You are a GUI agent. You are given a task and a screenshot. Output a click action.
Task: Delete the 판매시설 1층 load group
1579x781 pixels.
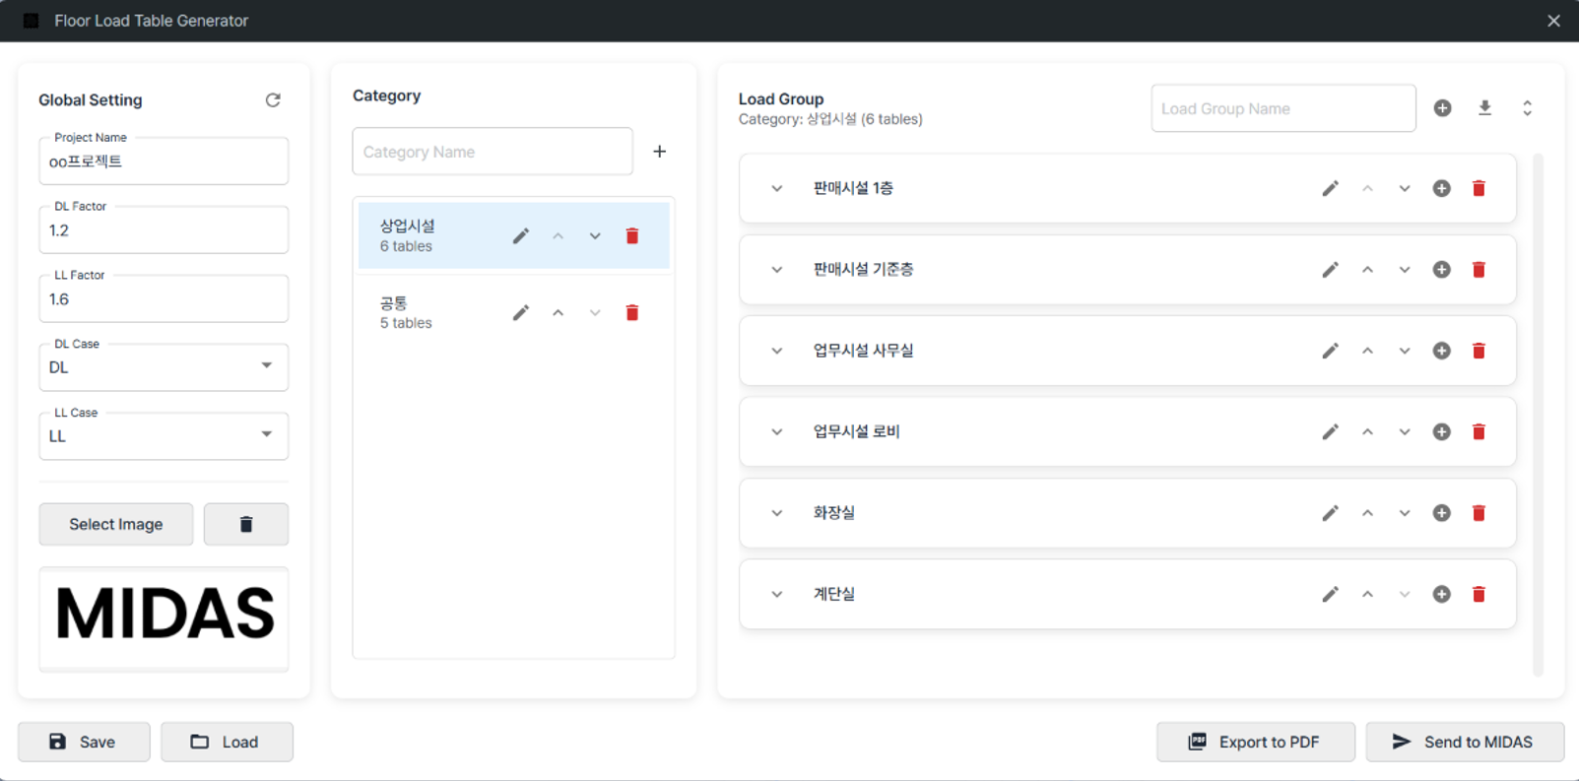point(1479,188)
